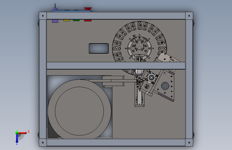Select the top-left corner bracket of the frame
Viewport: 232px width, 150px height.
point(43,16)
